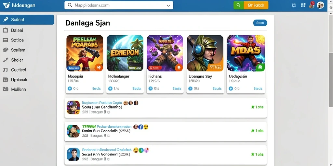333x166 pixels.
Task: Click the orange header button
Action: tap(256, 5)
